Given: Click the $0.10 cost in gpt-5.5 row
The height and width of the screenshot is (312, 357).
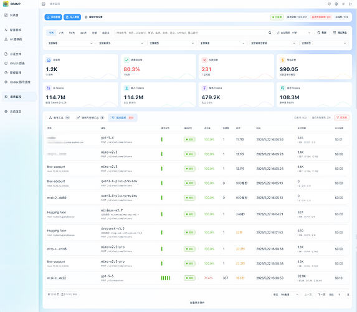Looking at the screenshot, I should point(339,278).
